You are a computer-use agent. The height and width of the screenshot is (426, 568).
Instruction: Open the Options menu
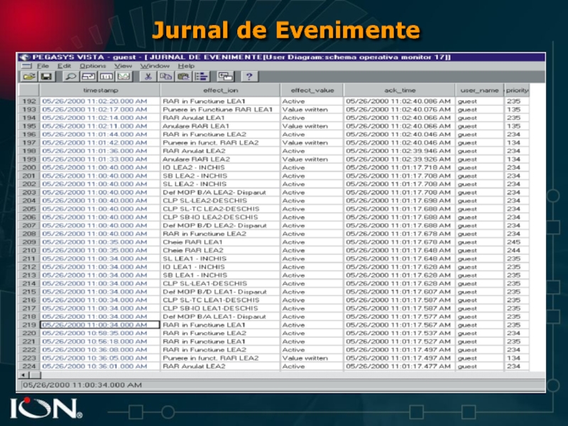pos(93,66)
